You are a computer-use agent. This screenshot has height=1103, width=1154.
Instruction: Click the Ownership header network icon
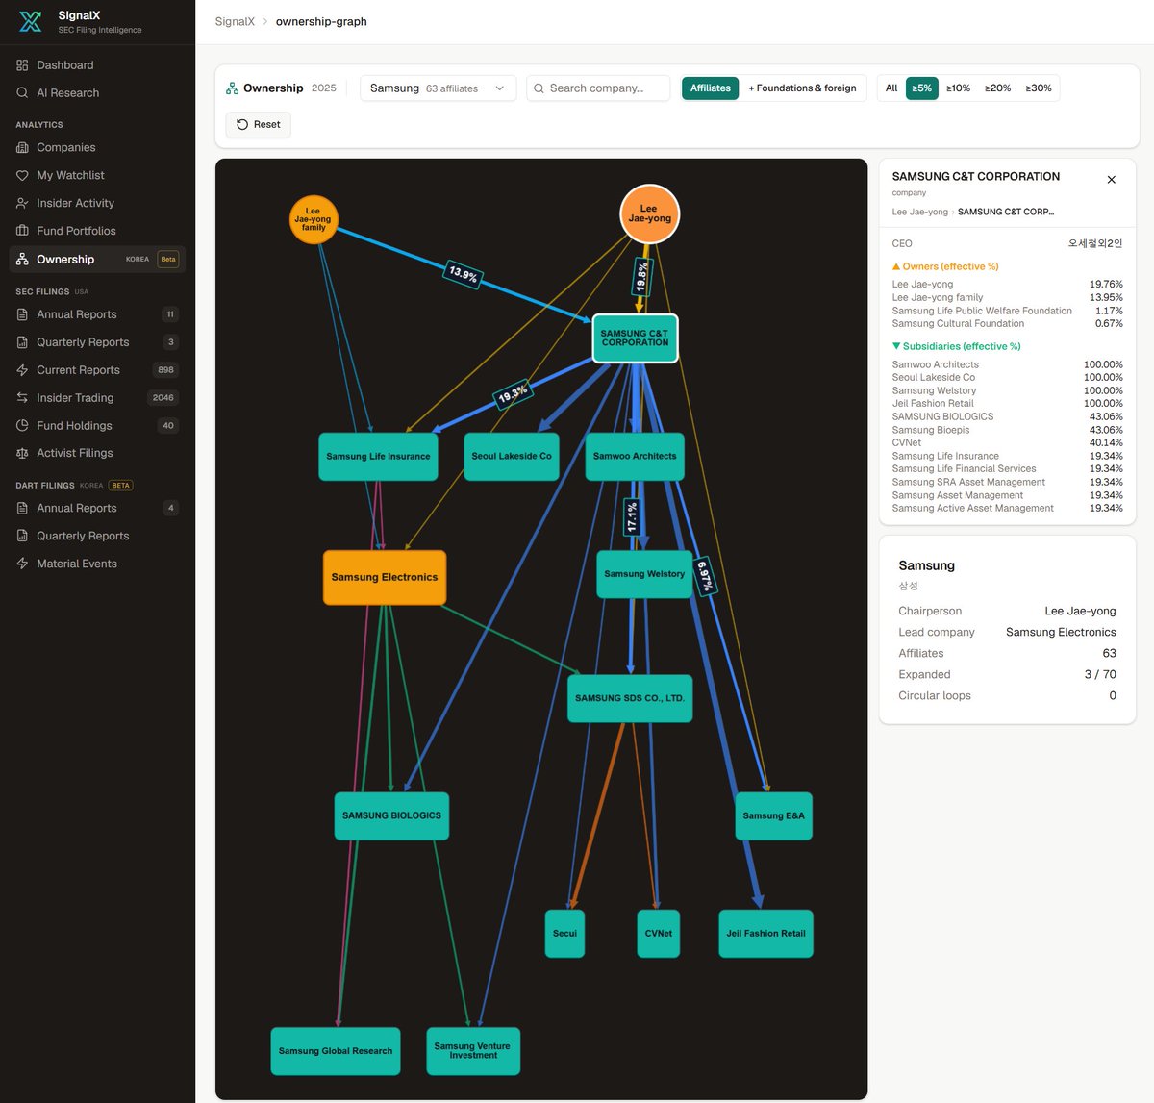point(232,88)
